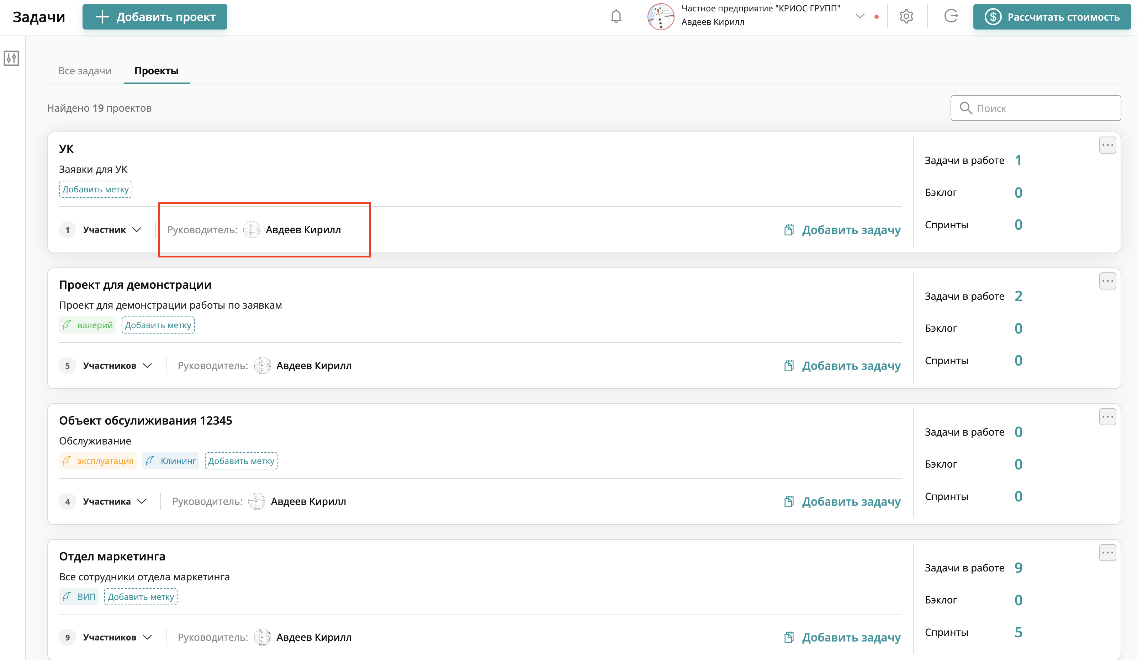Switch to the Все задачи tab

point(85,71)
